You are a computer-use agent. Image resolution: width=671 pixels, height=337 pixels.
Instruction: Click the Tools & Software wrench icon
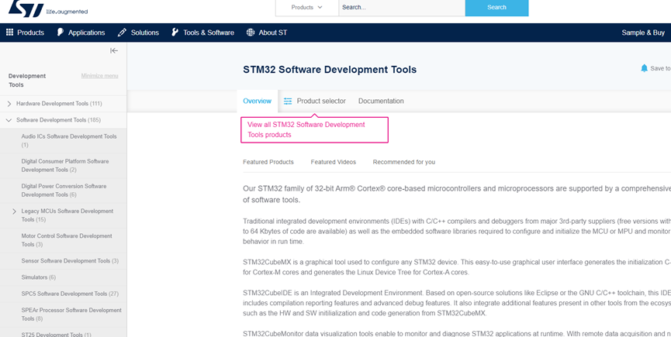click(x=175, y=32)
